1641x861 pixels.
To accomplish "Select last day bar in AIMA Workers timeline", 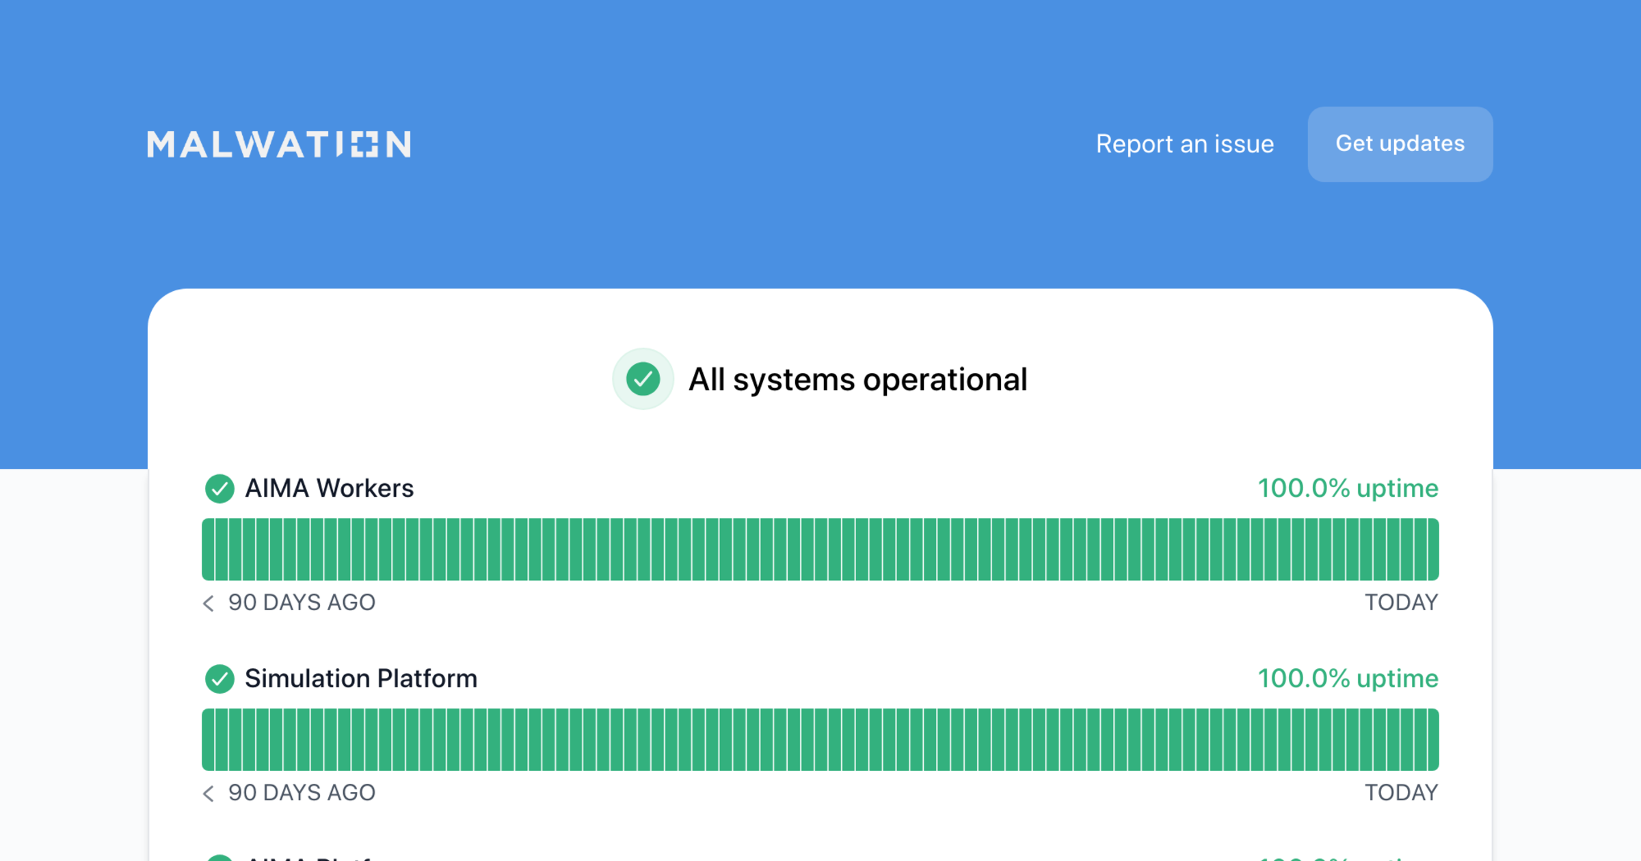I will point(1432,549).
